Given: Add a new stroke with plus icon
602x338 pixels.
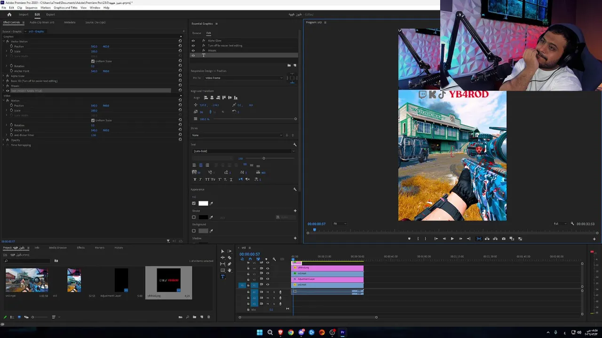Looking at the screenshot, I should click(295, 211).
